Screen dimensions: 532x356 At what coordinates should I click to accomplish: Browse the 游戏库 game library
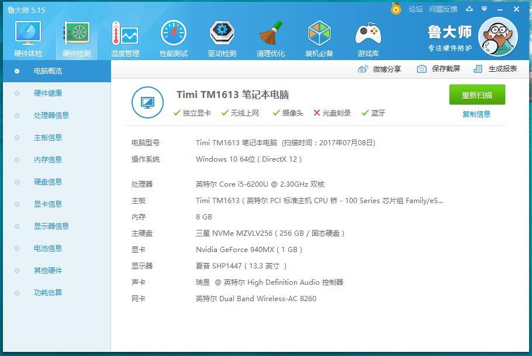coord(367,37)
